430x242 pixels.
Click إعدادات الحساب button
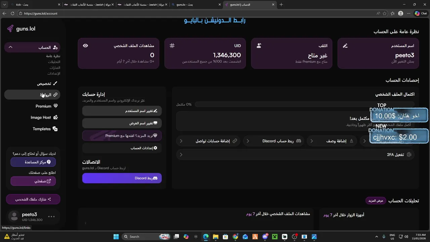122,148
